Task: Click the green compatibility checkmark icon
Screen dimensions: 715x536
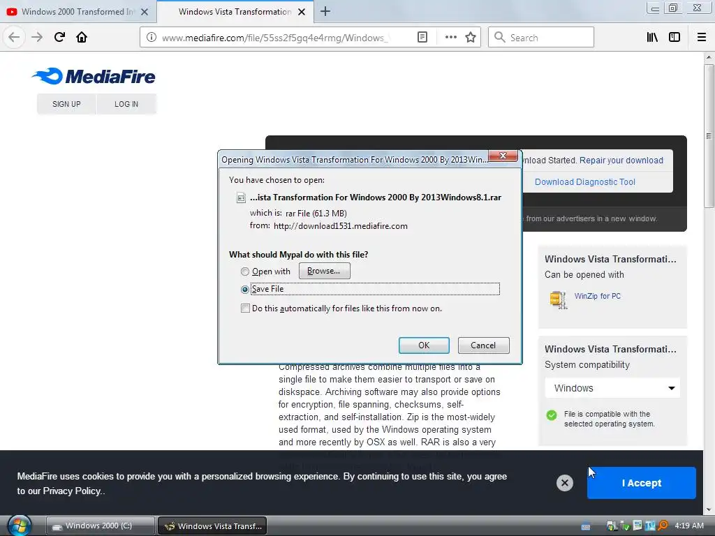Action: click(x=552, y=415)
